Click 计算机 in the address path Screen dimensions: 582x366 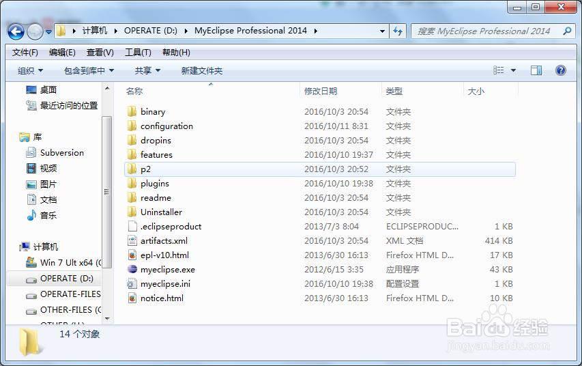[95, 31]
